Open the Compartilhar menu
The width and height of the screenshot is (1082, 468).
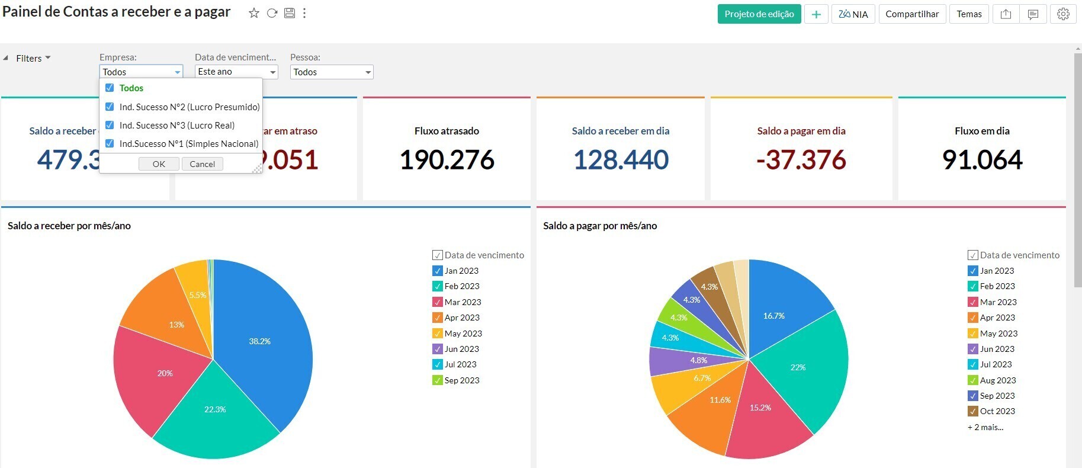click(912, 14)
